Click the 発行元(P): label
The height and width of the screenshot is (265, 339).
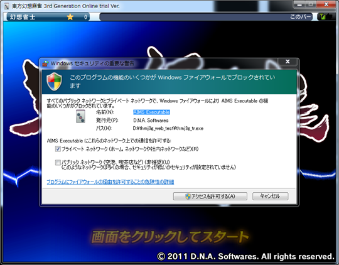coord(107,121)
